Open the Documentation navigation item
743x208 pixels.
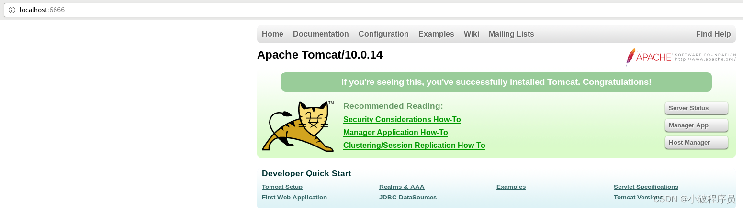[321, 34]
